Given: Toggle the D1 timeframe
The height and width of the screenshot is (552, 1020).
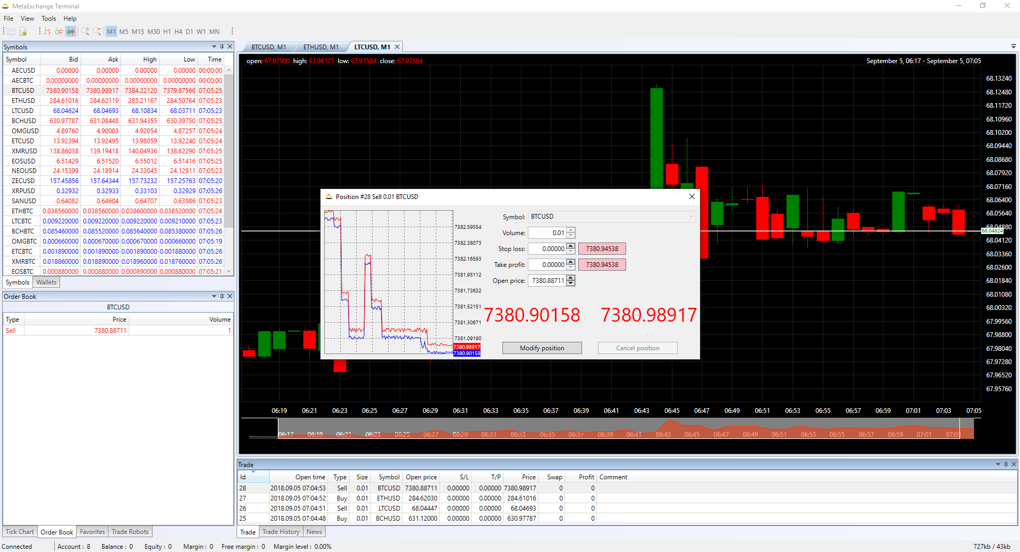Looking at the screenshot, I should point(189,32).
